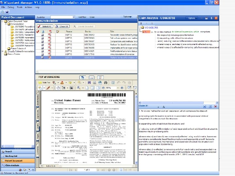235x176 pixels.
Task: Open the Look for combo box dropdown
Action: tap(73, 17)
